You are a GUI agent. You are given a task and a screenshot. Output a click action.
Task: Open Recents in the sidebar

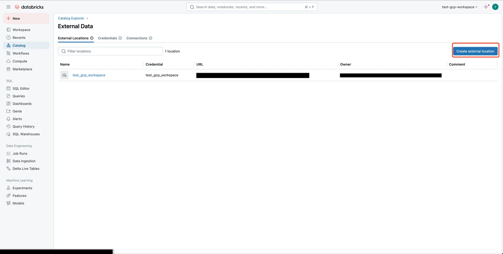click(26, 38)
